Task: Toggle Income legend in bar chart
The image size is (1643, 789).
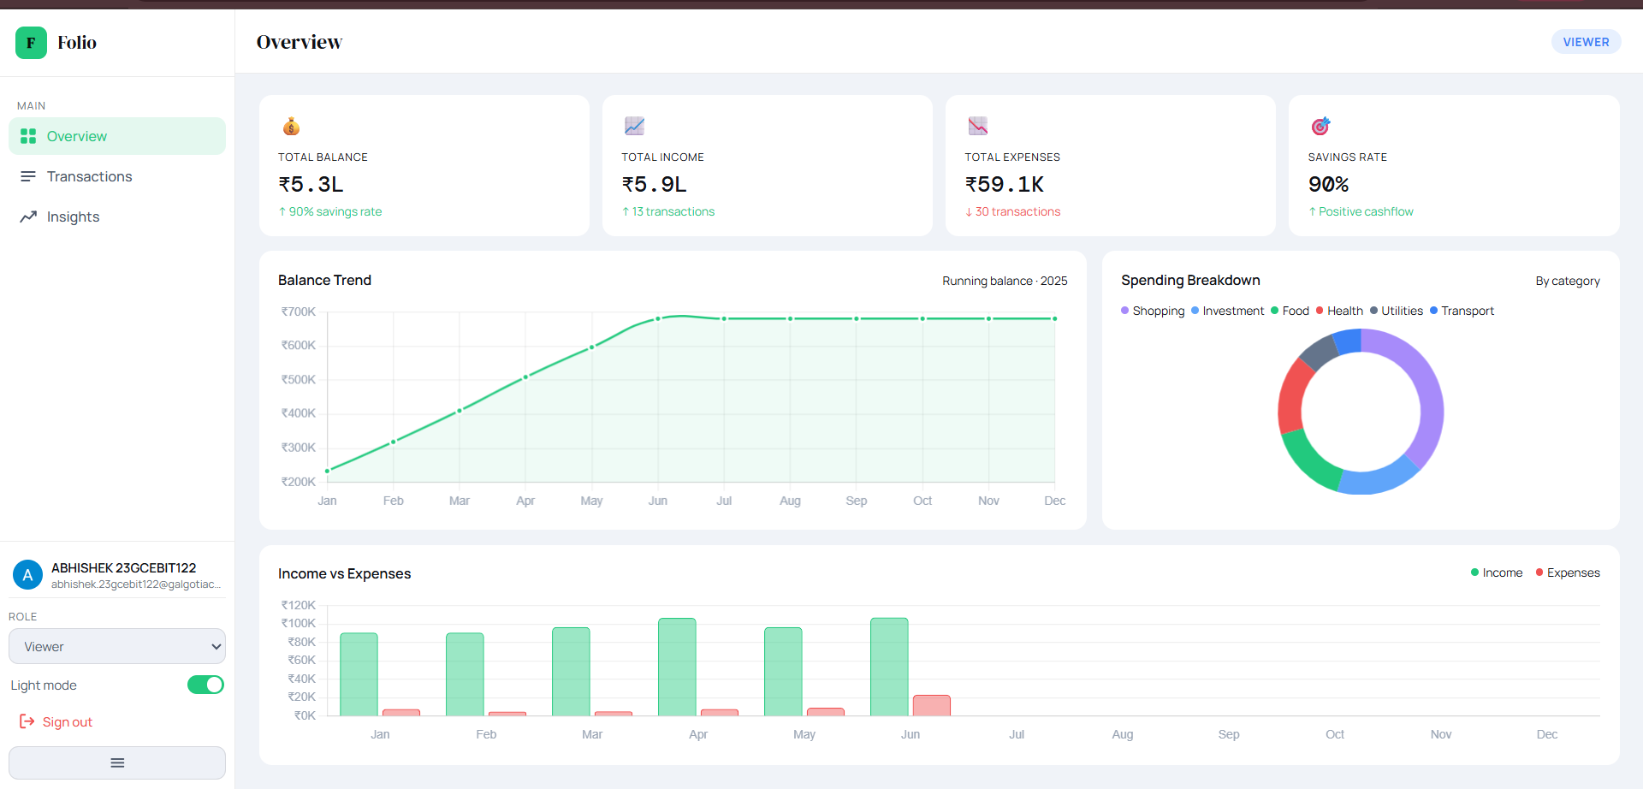Action: pyautogui.click(x=1497, y=572)
